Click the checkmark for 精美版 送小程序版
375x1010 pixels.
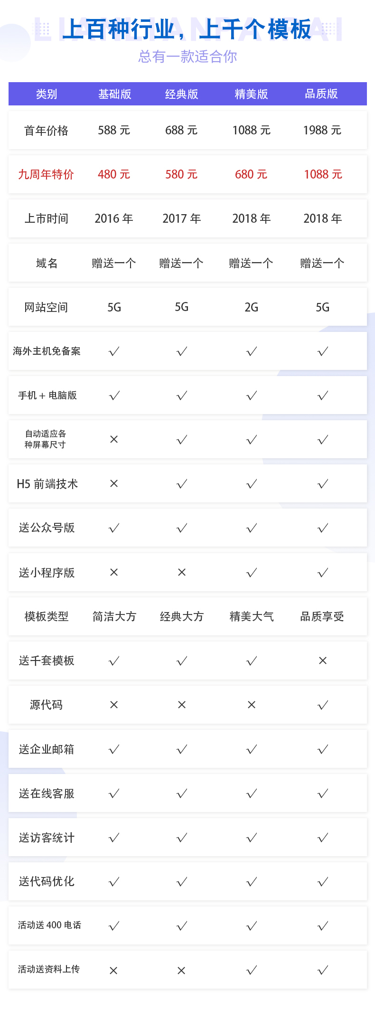[x=252, y=573]
